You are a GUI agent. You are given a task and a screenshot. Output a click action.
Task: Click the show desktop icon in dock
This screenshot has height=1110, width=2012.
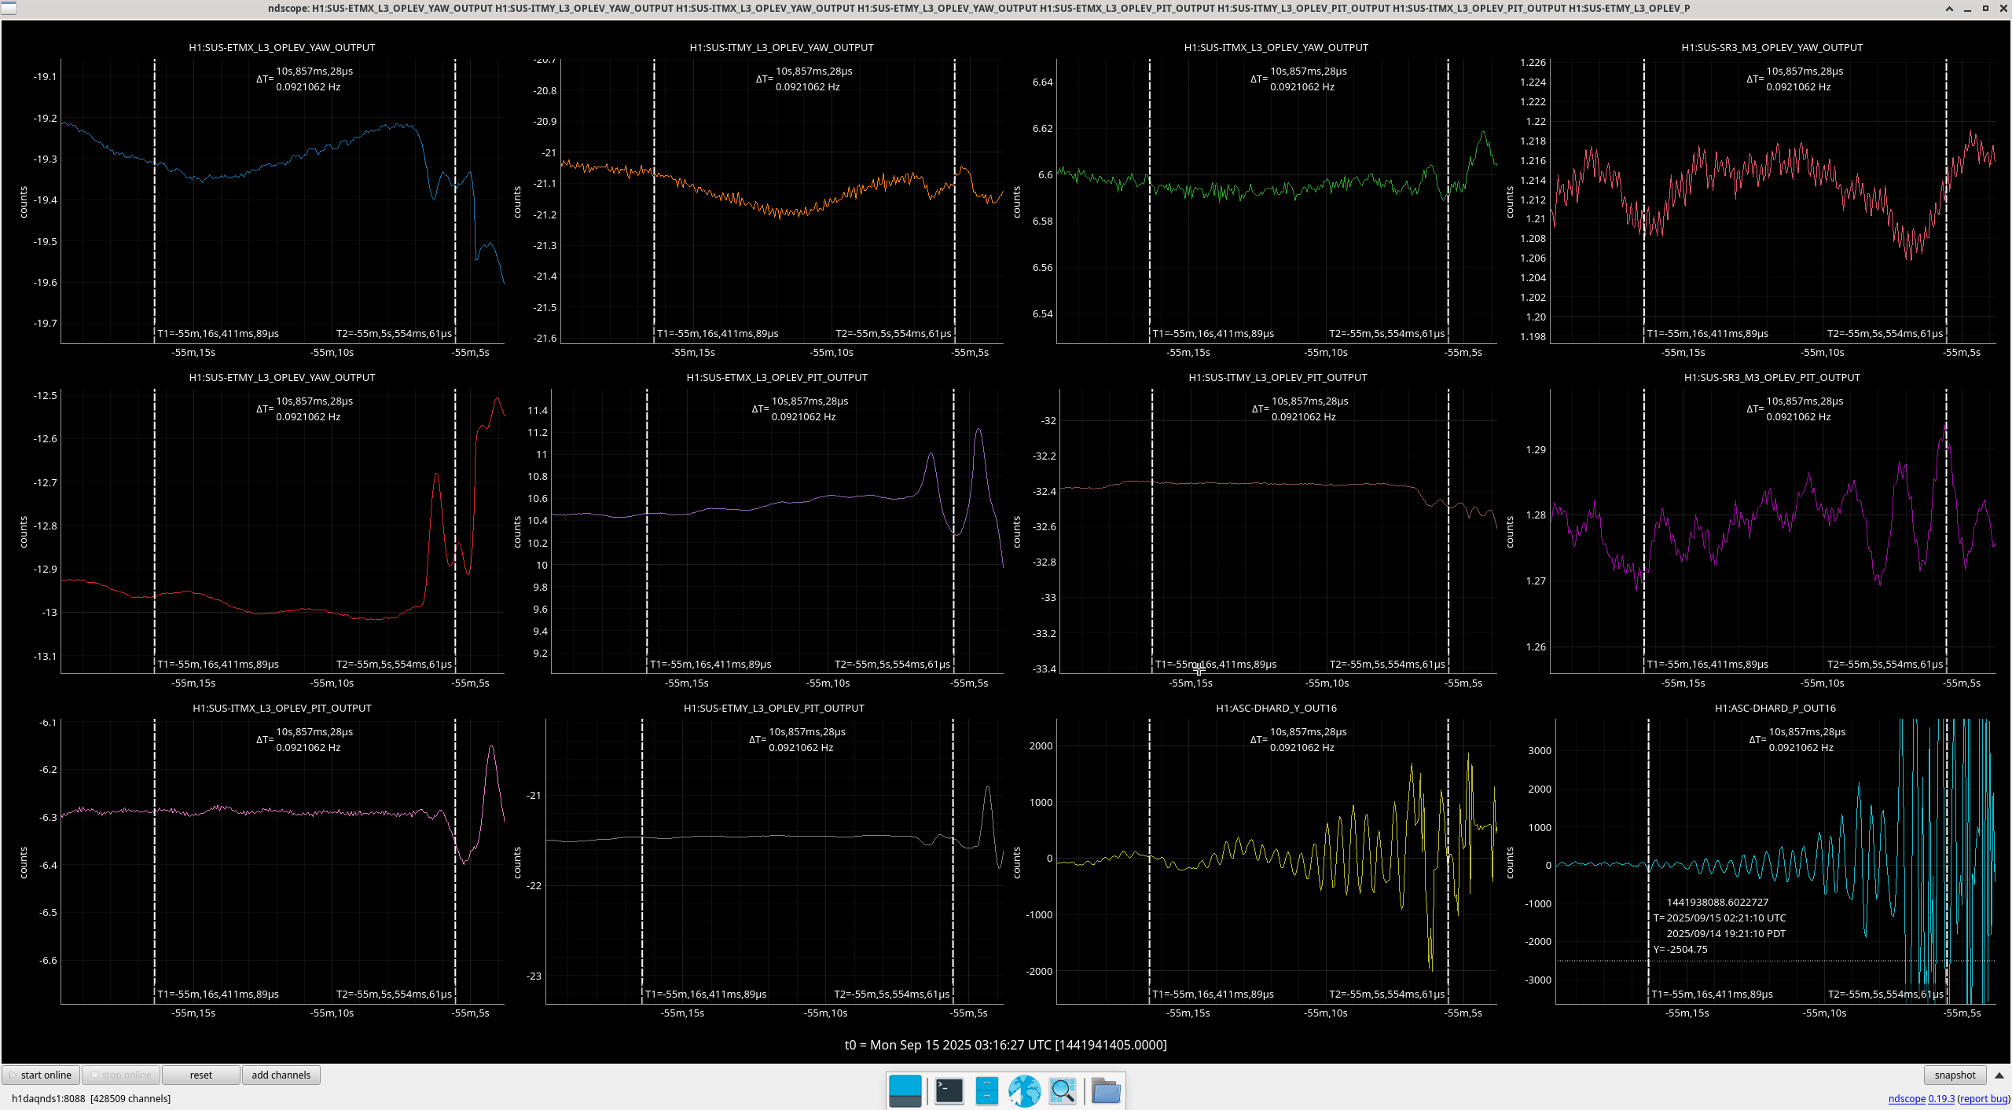905,1090
